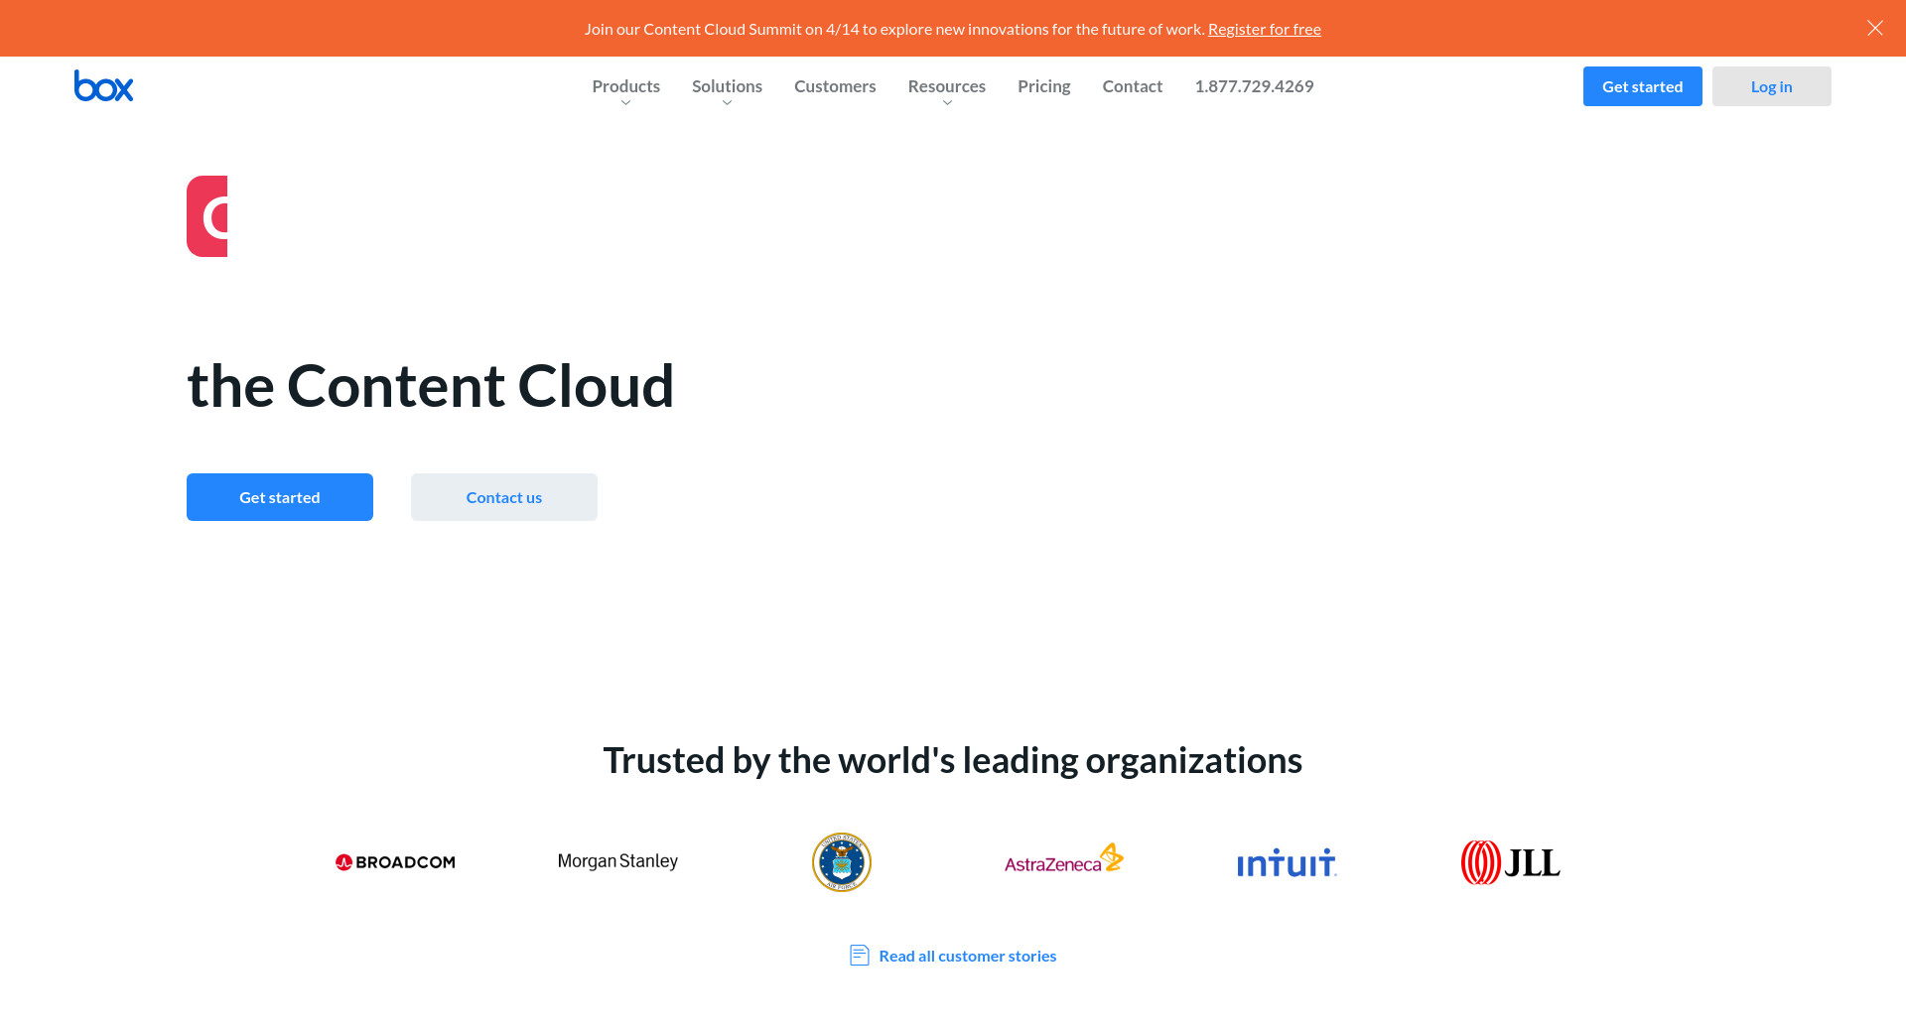Click the JLL logo

(1510, 862)
